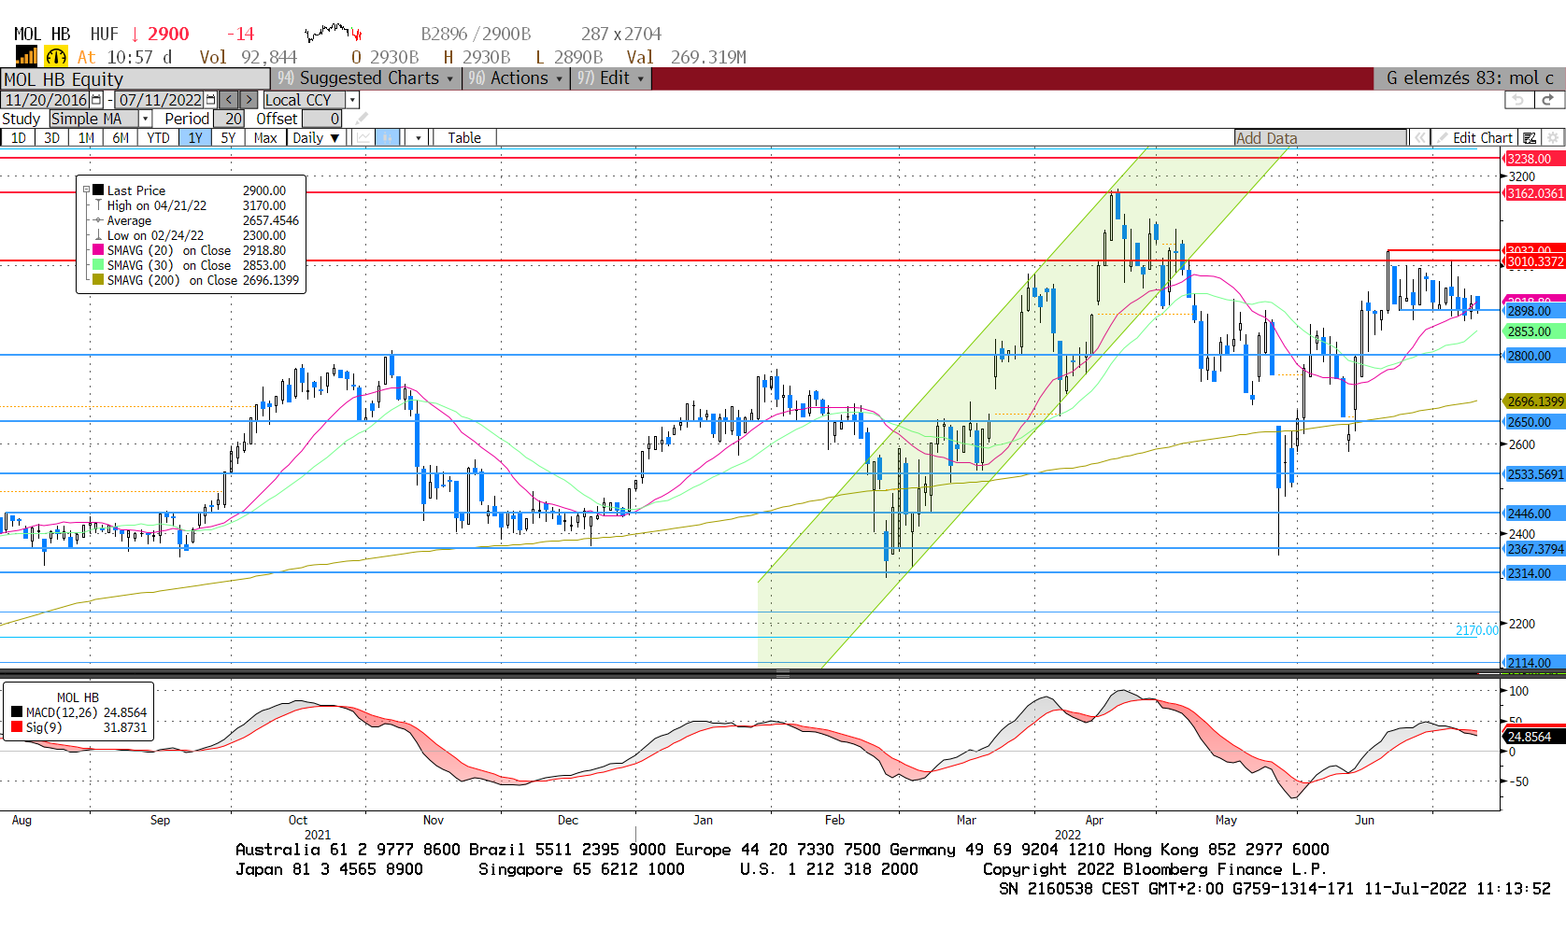Screen dimensions: 1566x929
Task: Select the 3010.3372 price level label
Action: tap(1535, 261)
